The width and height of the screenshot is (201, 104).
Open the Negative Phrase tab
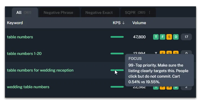[59, 12]
